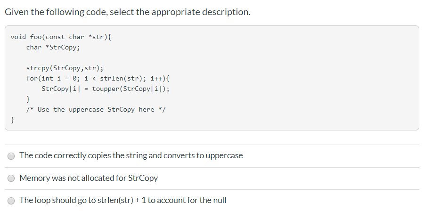Click 'for(int i = 0' in the loop header

(49, 78)
